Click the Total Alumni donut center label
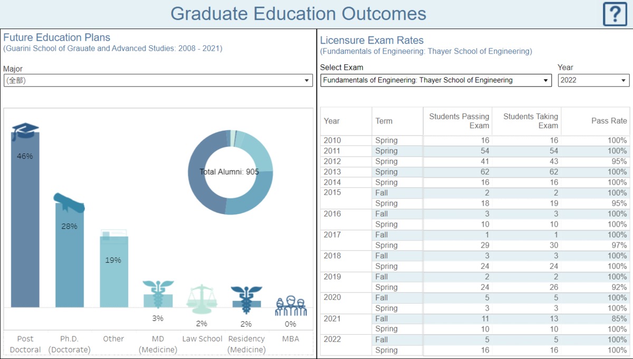The height and width of the screenshot is (359, 633). point(229,172)
